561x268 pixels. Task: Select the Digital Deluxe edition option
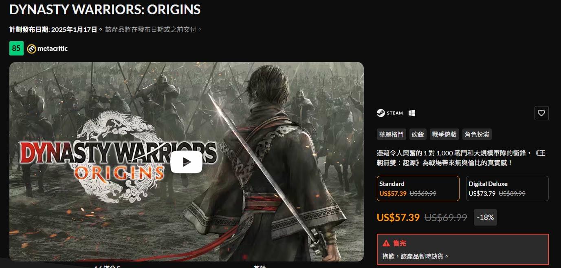point(507,188)
